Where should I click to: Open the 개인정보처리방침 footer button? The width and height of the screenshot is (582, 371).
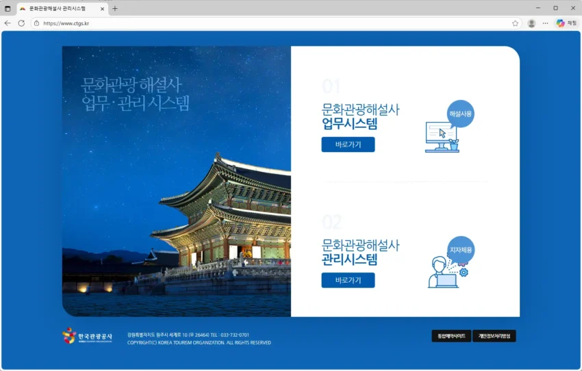pyautogui.click(x=494, y=336)
